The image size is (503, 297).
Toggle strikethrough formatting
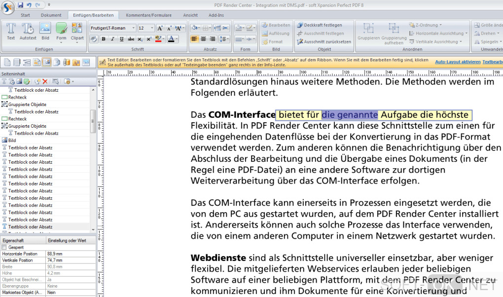click(x=131, y=39)
